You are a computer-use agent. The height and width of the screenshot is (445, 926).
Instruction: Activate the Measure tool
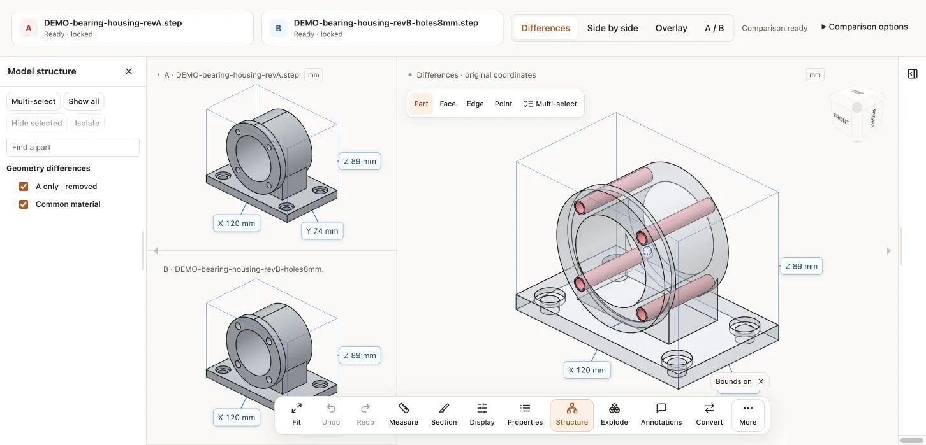[404, 414]
